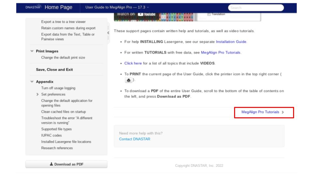Image resolution: width=313 pixels, height=176 pixels.
Task: Open the Set preferences topic
Action: point(53,95)
